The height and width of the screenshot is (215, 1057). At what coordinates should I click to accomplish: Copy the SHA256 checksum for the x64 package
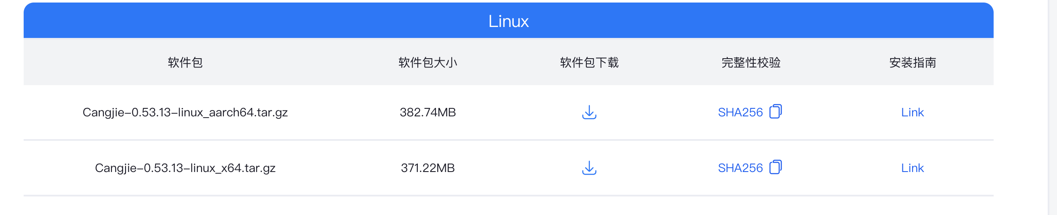[776, 167]
